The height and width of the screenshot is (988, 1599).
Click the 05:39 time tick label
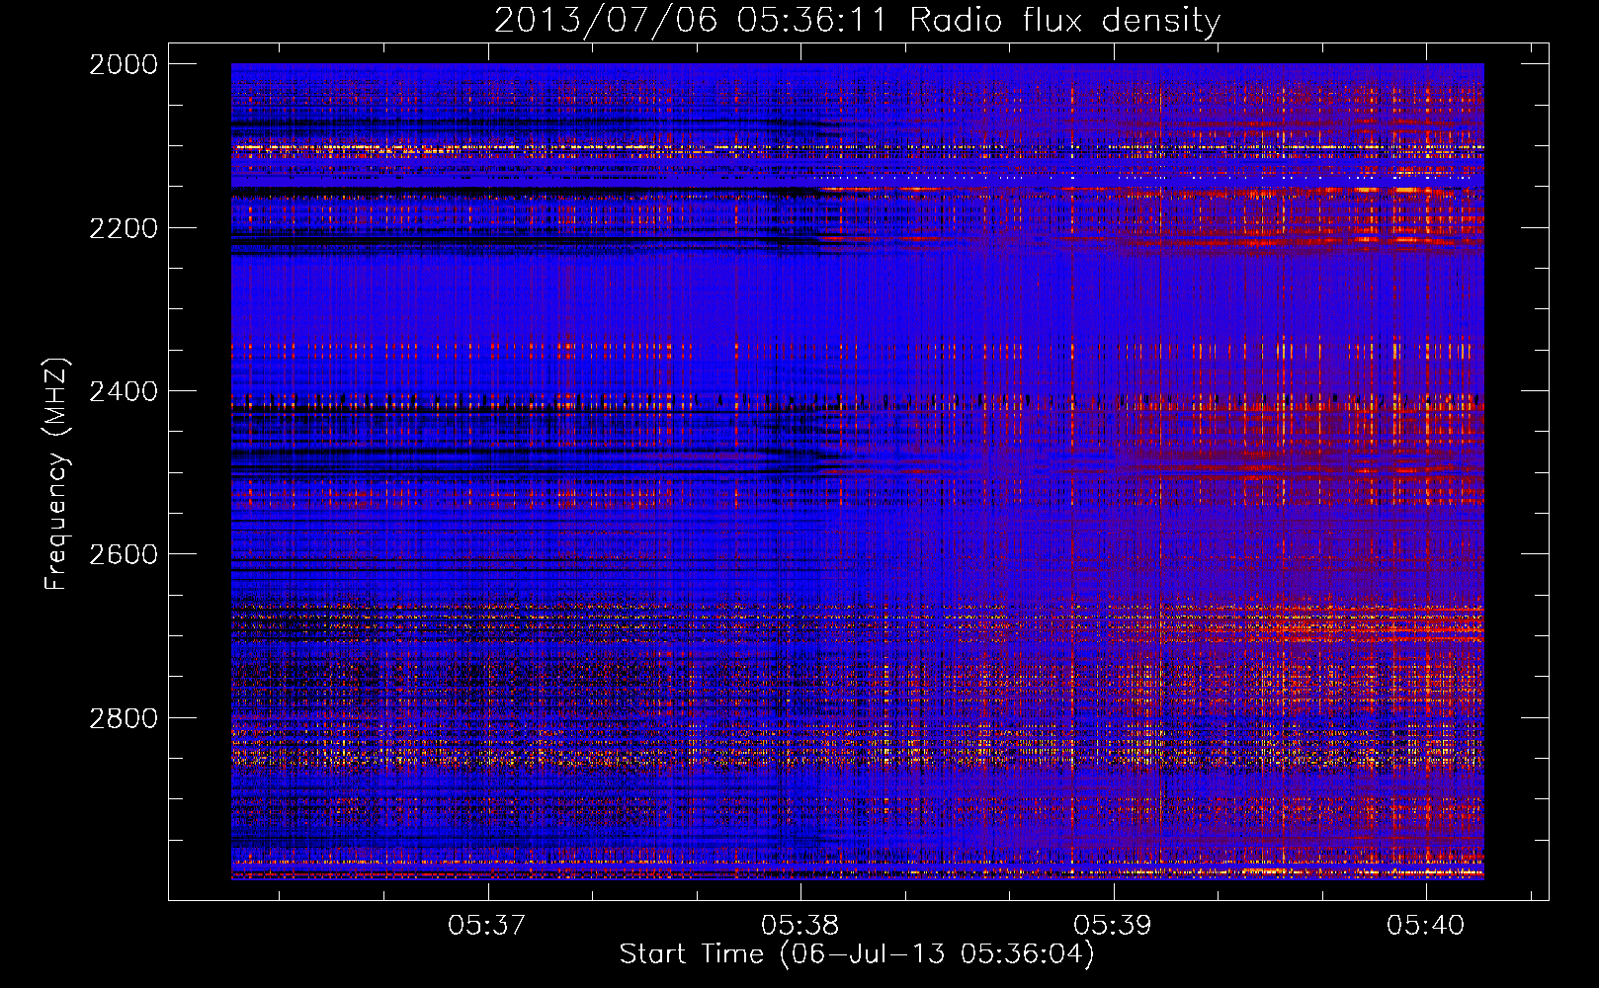(1113, 925)
